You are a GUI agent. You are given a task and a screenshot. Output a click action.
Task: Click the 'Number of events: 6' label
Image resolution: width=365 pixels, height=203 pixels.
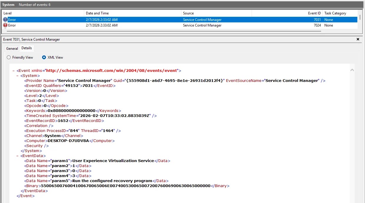34,5
